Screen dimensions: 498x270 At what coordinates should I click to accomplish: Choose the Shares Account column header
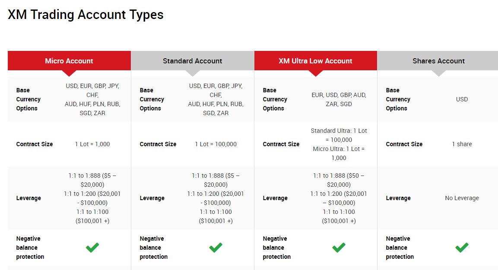(x=438, y=61)
